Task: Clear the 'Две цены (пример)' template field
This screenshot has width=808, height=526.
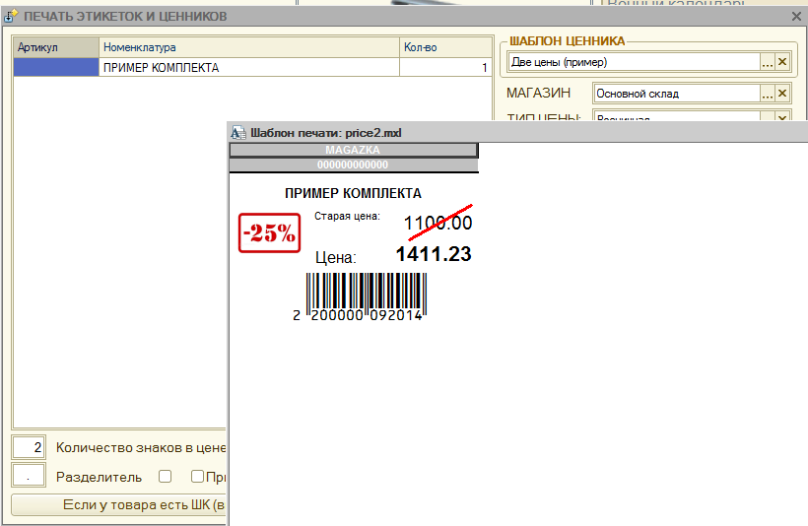Action: [x=782, y=62]
